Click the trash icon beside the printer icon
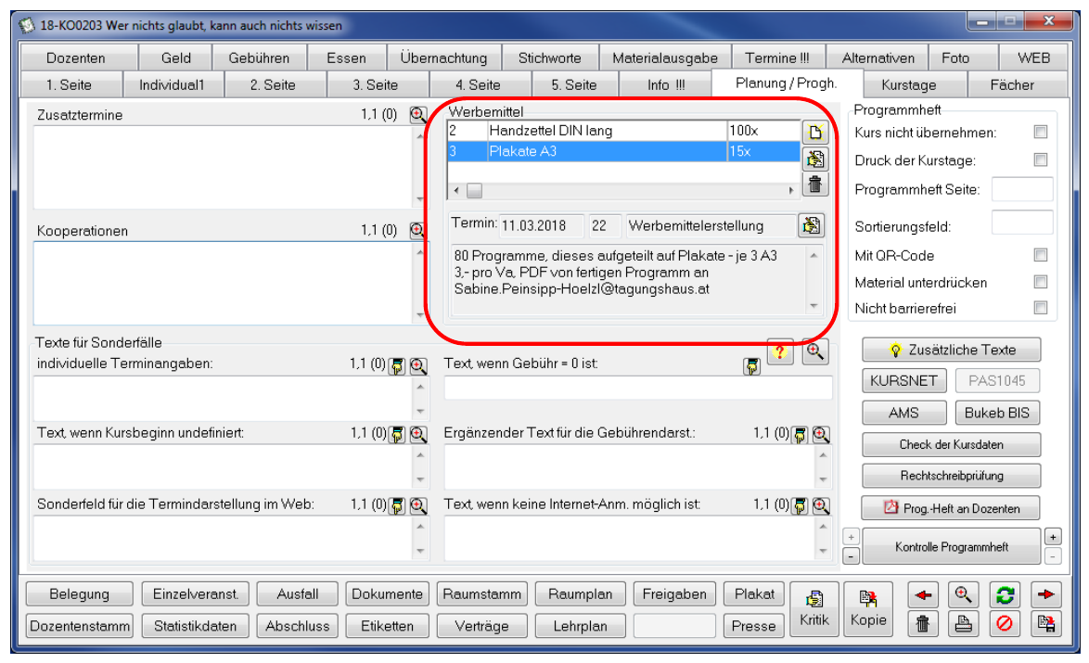Viewport: 1089px width, 663px height. click(x=922, y=623)
